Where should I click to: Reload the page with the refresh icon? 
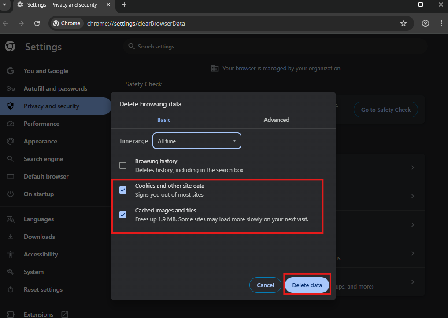pos(37,23)
